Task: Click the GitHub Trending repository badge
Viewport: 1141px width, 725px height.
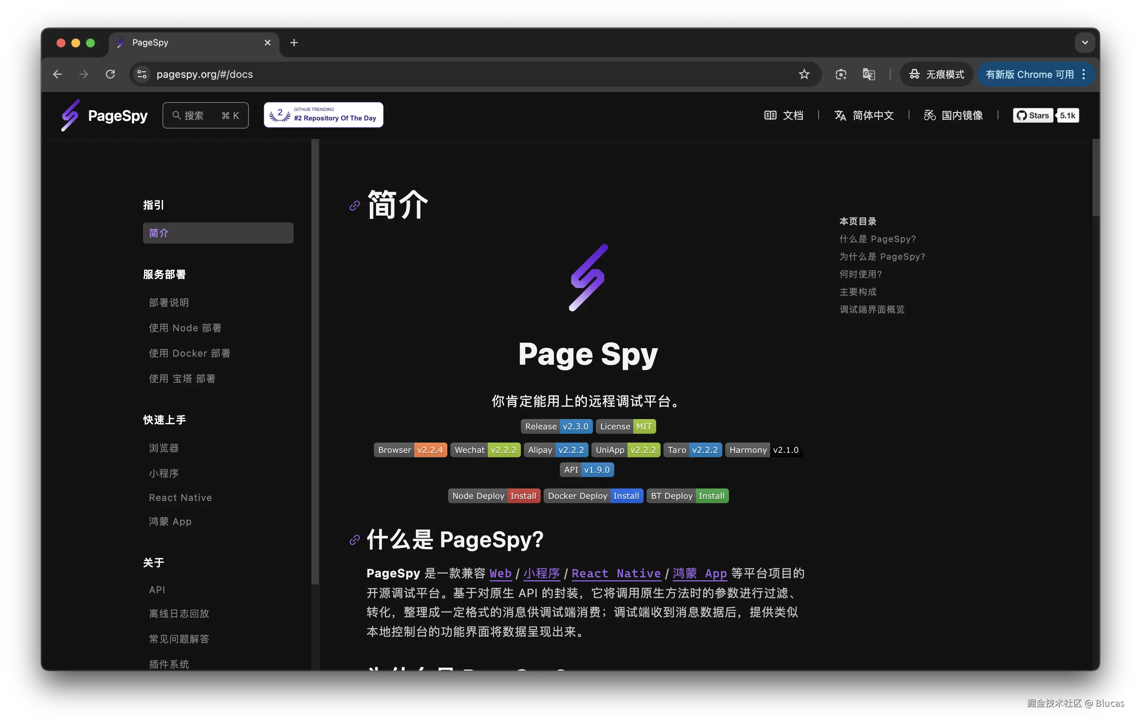Action: 323,115
